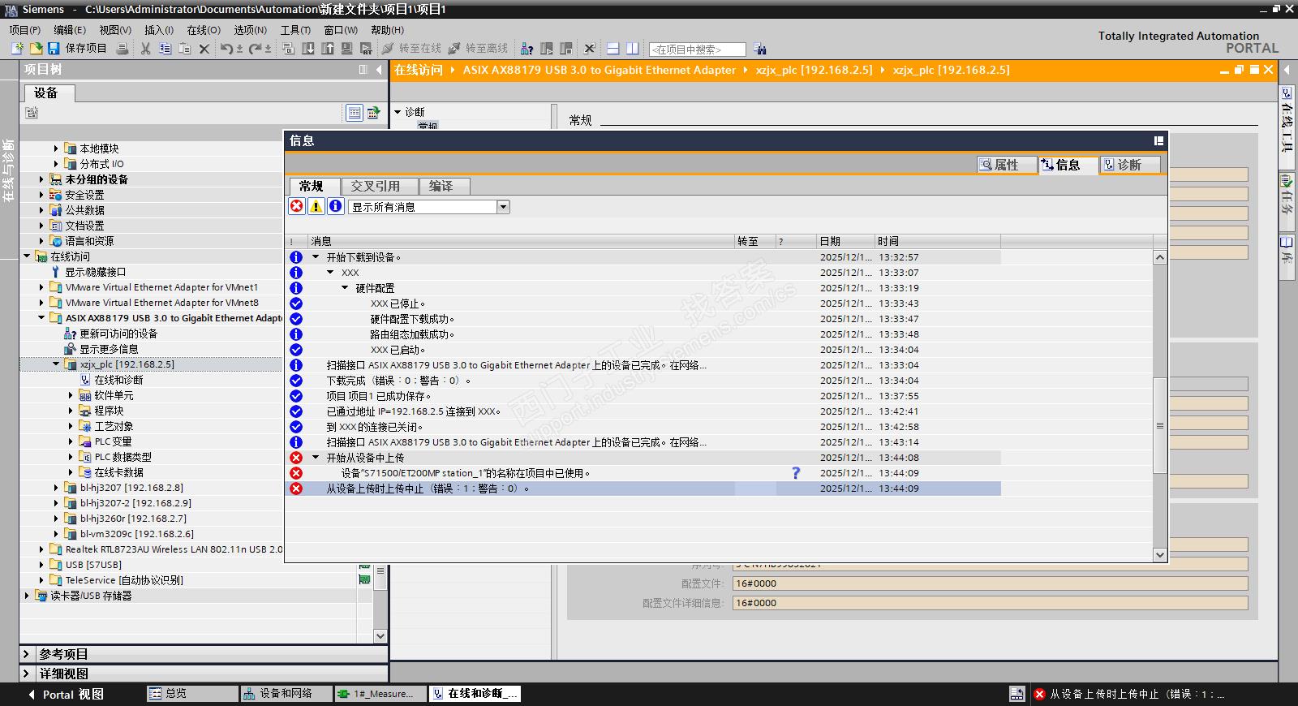Click the upload from device icon

328,49
